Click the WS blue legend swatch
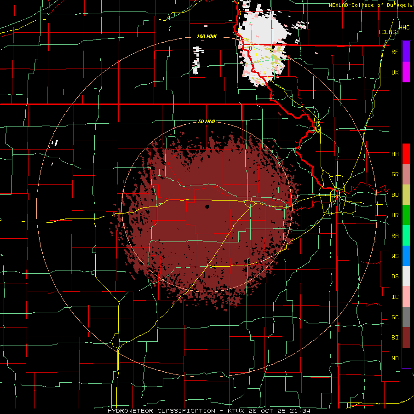 [406, 256]
